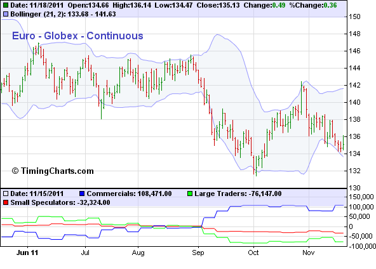Click the 'Oct' month axis label

(x=253, y=253)
